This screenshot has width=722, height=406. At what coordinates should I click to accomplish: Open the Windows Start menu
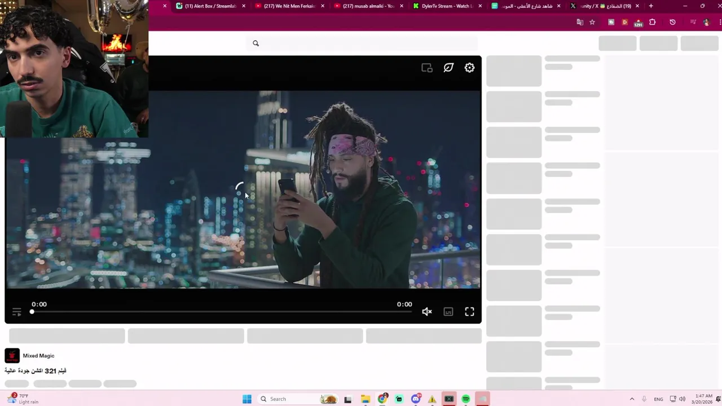[x=247, y=399]
